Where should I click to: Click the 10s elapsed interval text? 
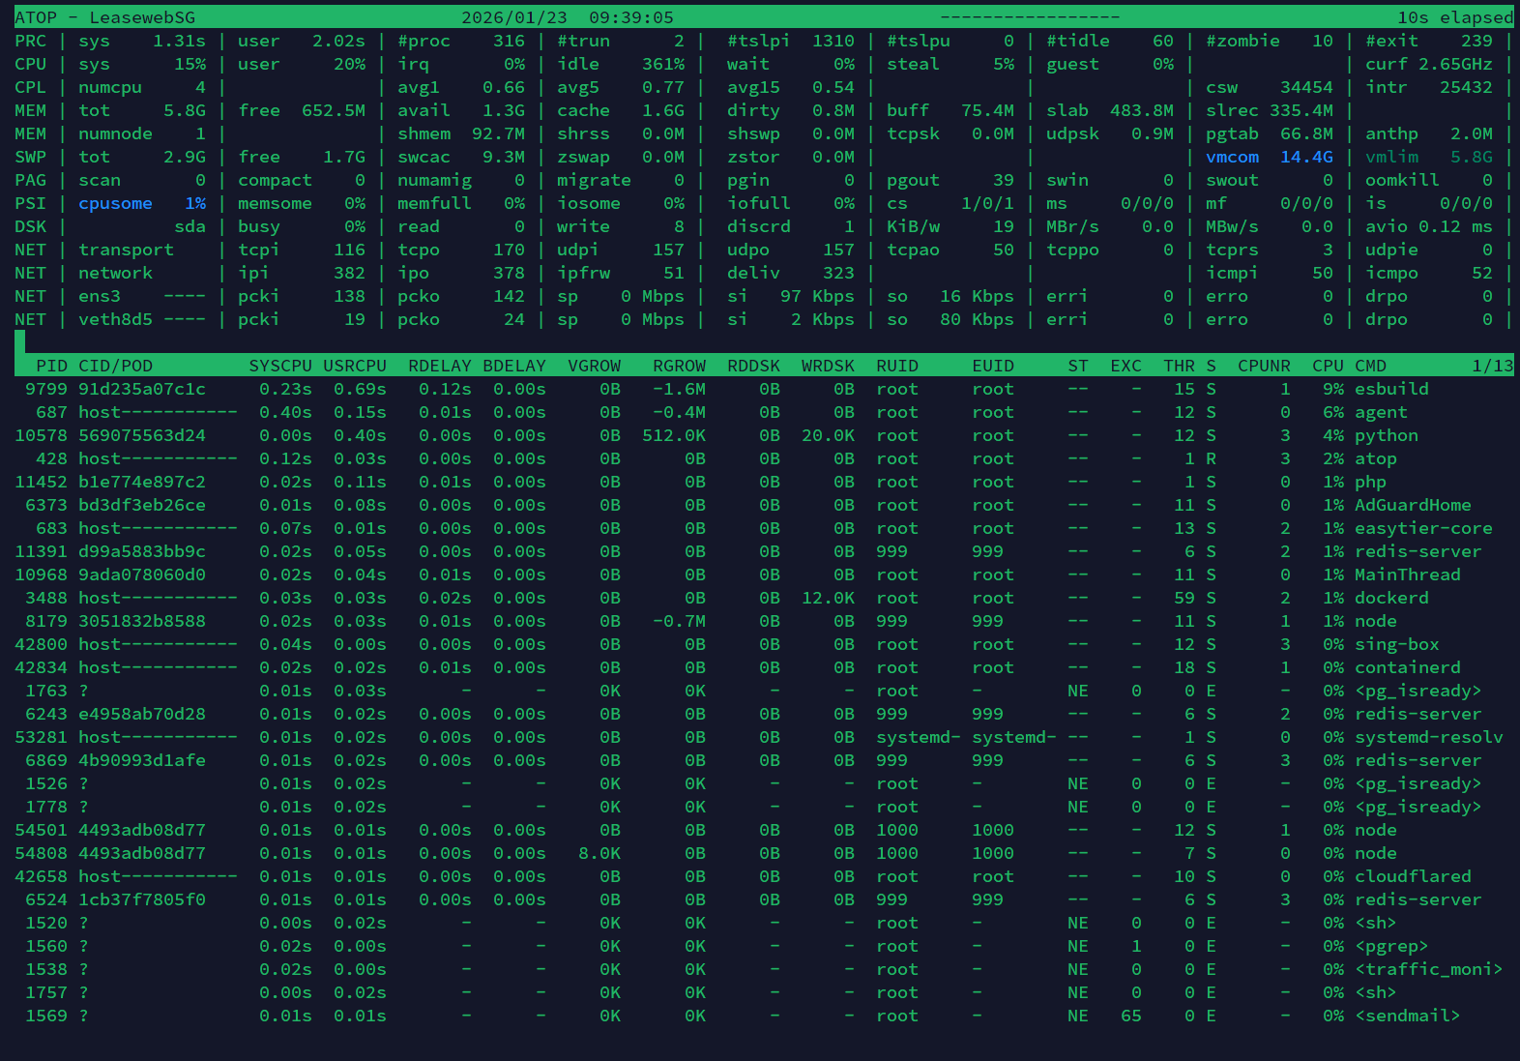click(x=1455, y=17)
